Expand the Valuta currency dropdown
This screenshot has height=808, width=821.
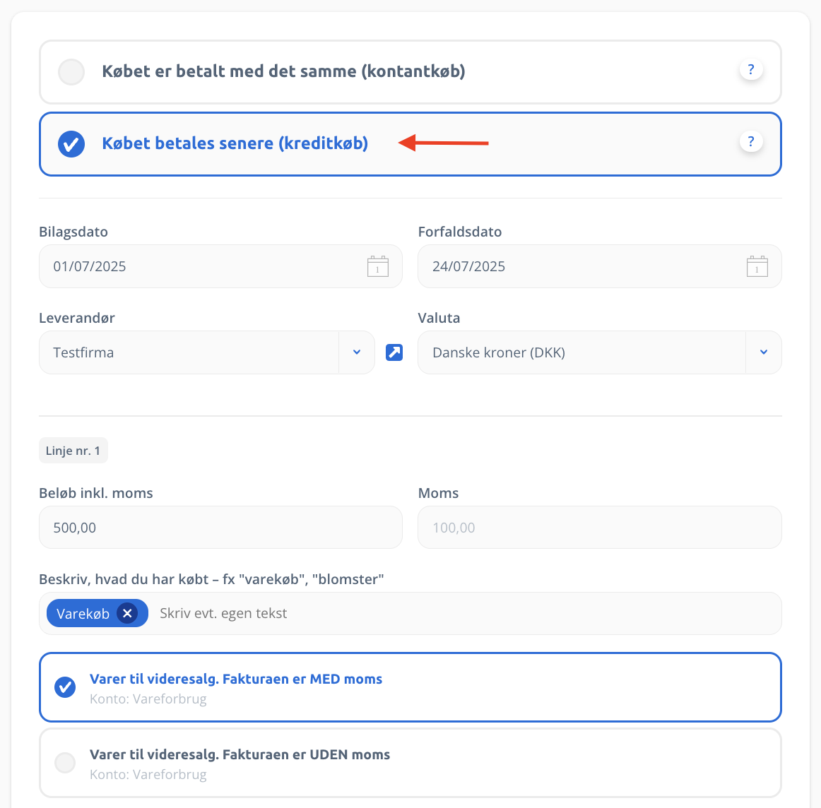tap(763, 352)
